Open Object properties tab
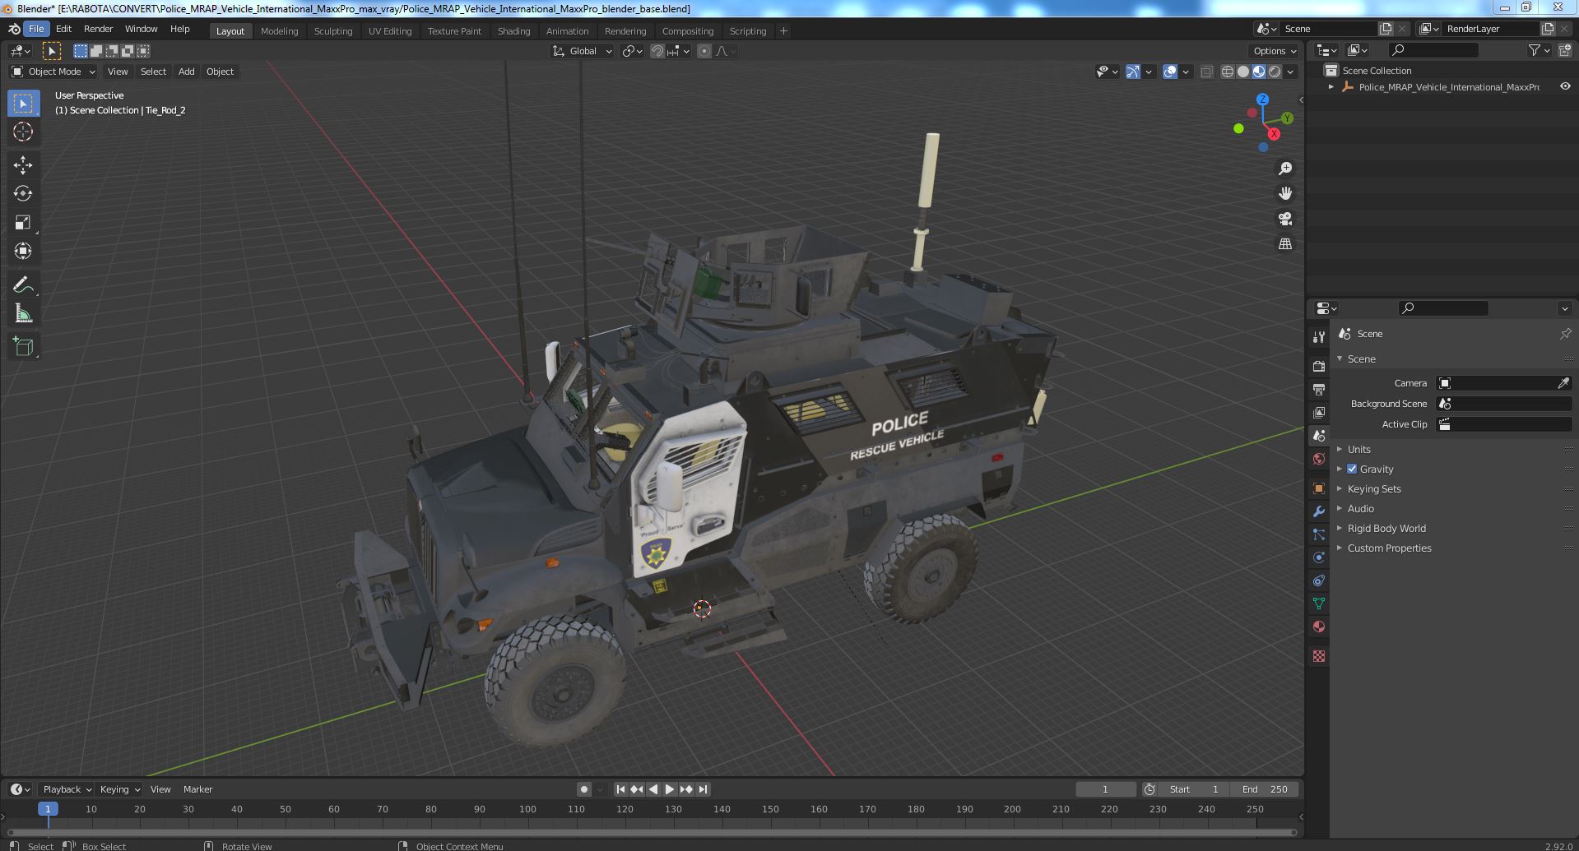Image resolution: width=1579 pixels, height=851 pixels. tap(1319, 488)
